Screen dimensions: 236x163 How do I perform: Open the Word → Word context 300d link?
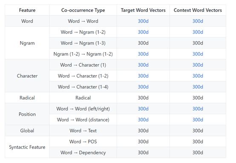(198, 21)
